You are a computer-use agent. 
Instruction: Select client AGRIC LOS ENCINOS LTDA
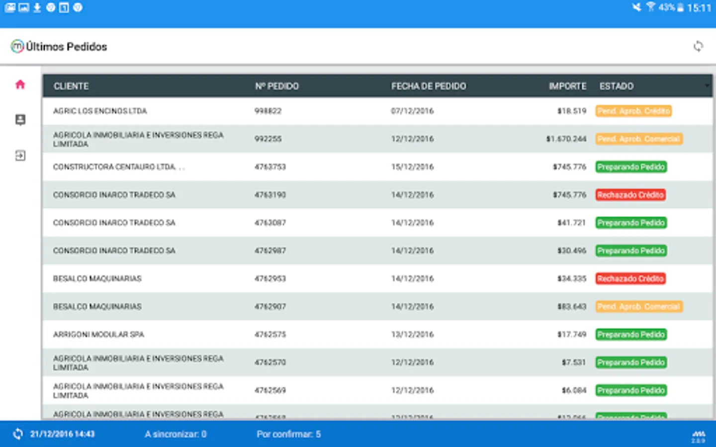(x=100, y=111)
